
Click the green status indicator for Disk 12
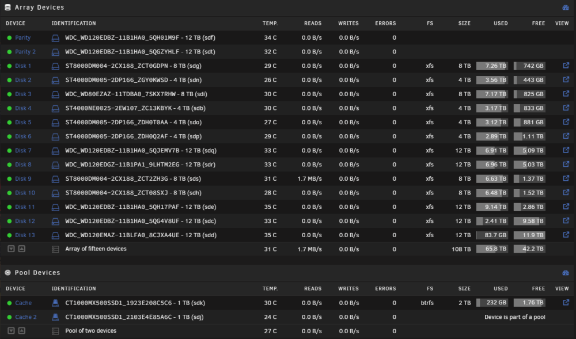point(10,221)
